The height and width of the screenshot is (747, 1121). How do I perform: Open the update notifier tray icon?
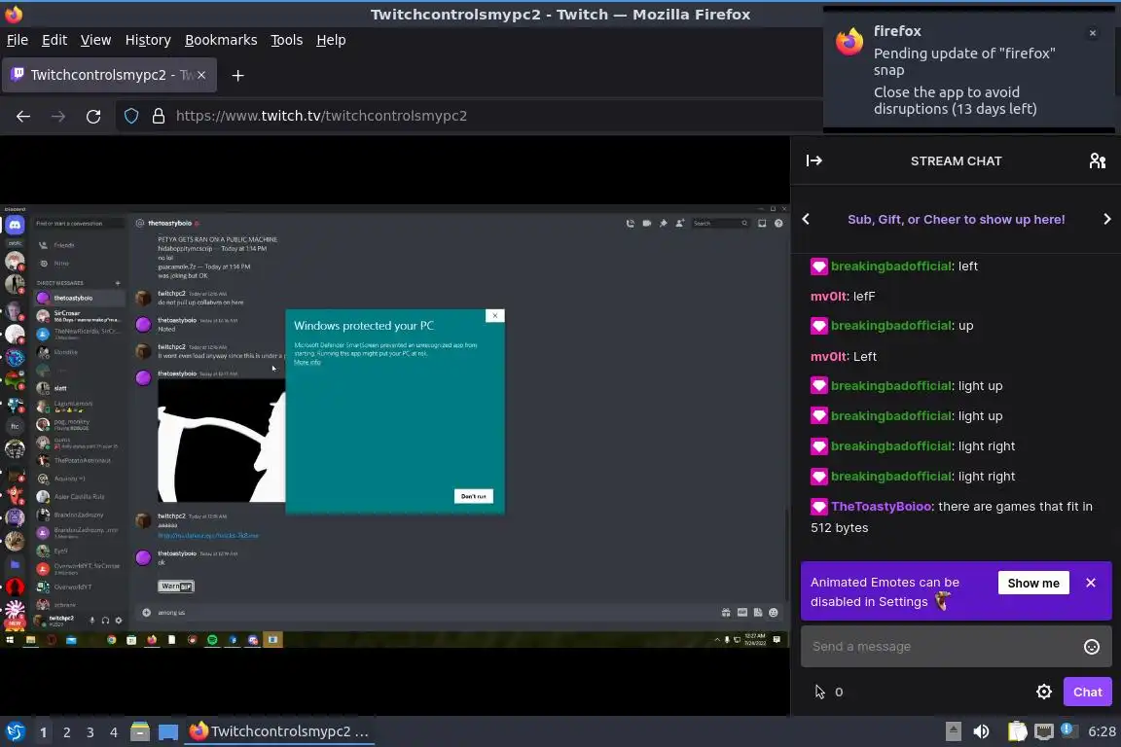[x=1067, y=729]
